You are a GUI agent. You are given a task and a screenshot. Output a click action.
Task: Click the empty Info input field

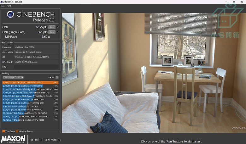(36, 67)
